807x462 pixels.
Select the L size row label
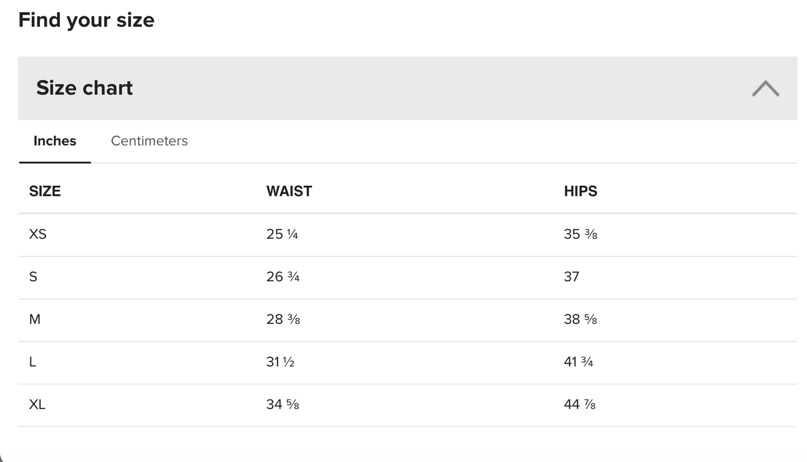pos(32,362)
